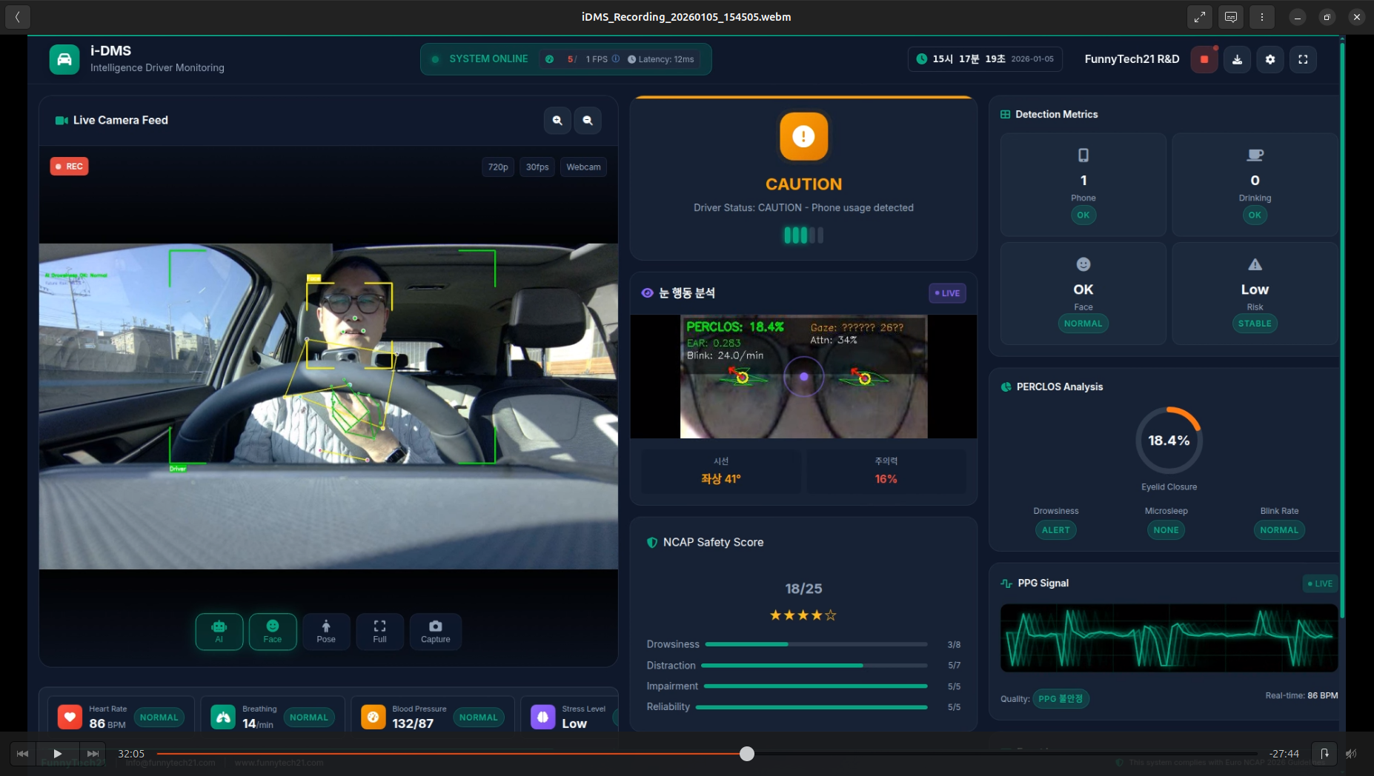Go back using the title bar chevron
Screen dimensions: 1374x776
click(x=18, y=17)
